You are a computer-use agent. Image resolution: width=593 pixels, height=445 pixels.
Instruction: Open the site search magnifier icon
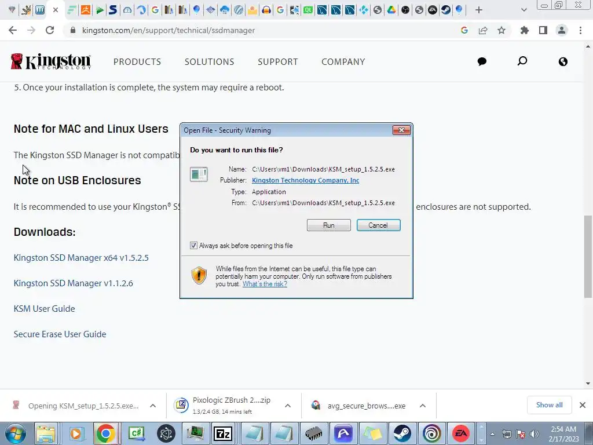(522, 61)
